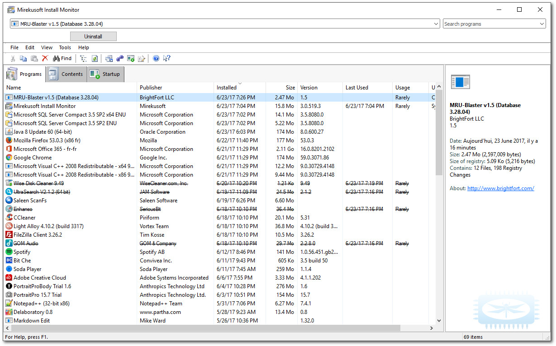Select the Markdown Edit row
This screenshot has height=346, width=556.
[220, 321]
